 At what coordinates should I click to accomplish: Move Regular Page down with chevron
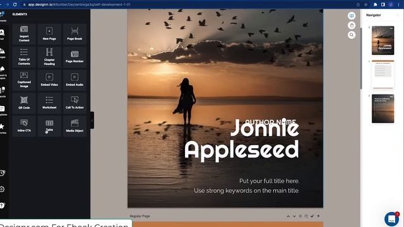click(x=294, y=216)
